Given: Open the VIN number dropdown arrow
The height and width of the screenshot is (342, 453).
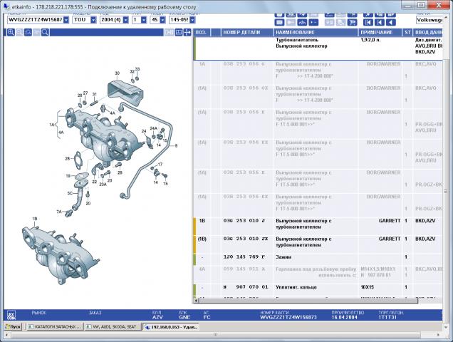Looking at the screenshot, I should tap(66, 20).
